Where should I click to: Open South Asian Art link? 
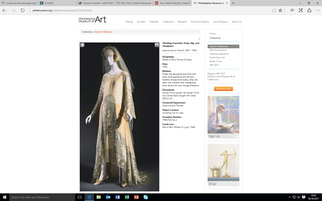point(217,58)
